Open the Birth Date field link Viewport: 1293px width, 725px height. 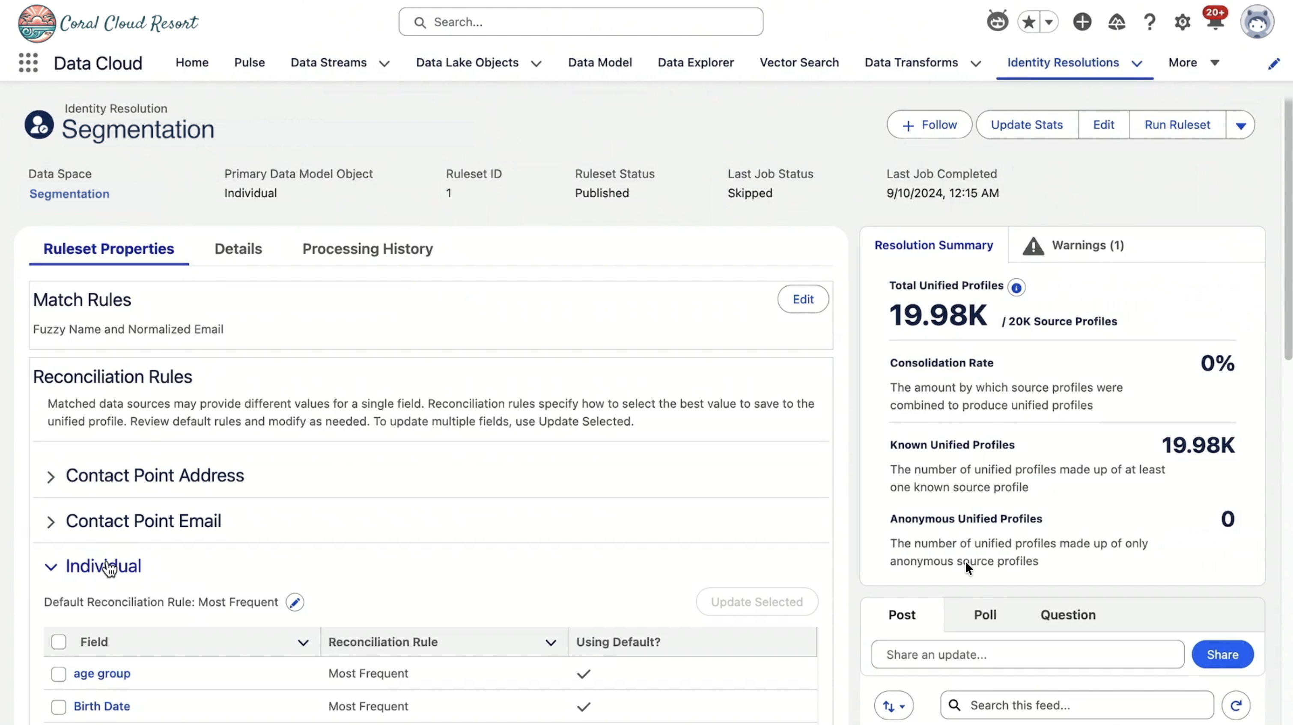tap(102, 707)
